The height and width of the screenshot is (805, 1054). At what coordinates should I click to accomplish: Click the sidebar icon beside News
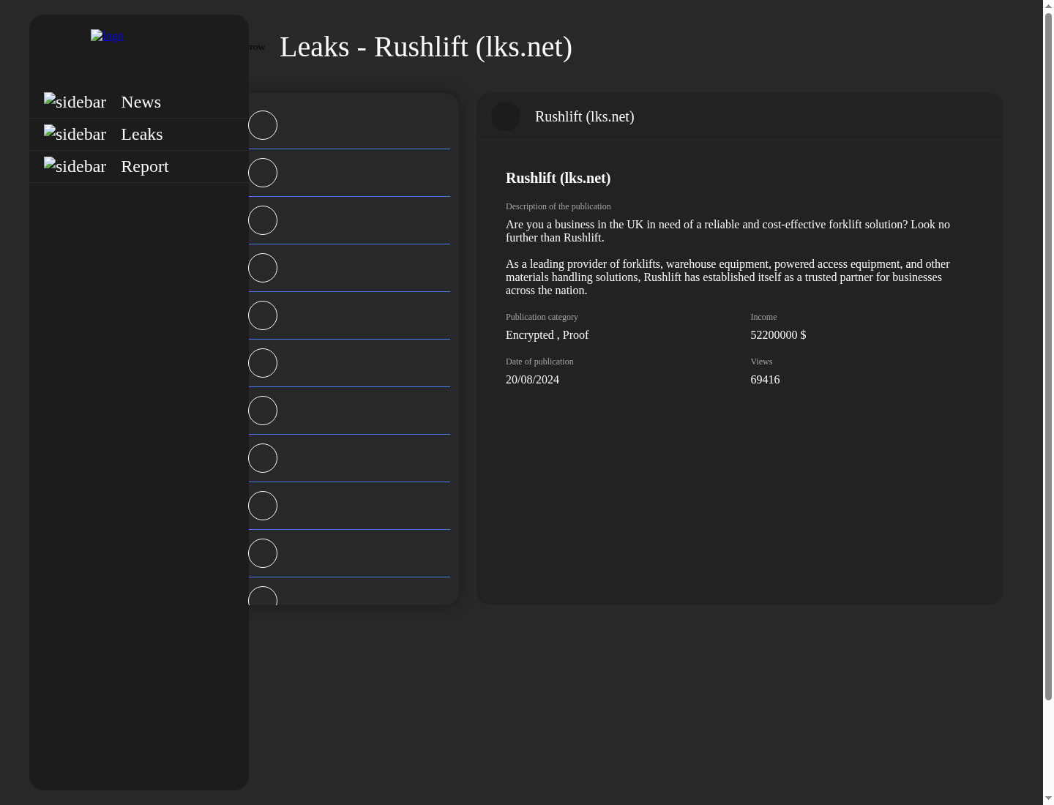point(75,102)
